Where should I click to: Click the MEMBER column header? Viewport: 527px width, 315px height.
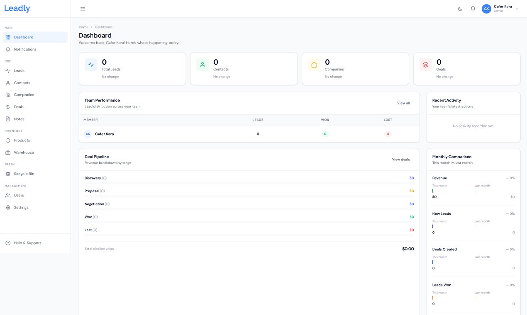point(90,120)
